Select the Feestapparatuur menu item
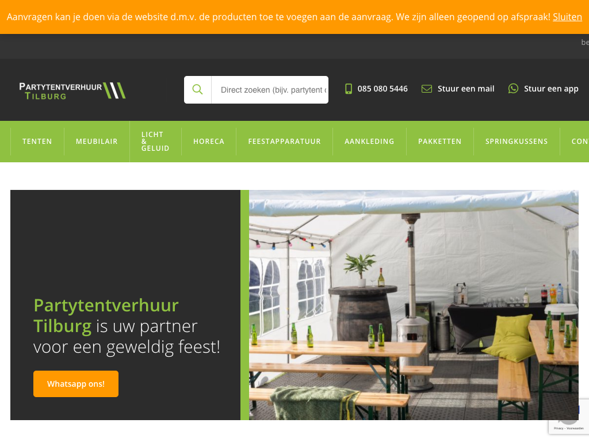The width and height of the screenshot is (589, 442). pyautogui.click(x=284, y=142)
